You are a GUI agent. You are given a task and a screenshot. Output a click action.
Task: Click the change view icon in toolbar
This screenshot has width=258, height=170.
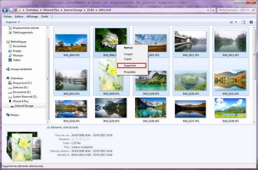231,22
